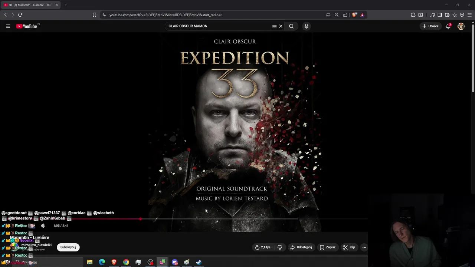Dislike the video
Screen dimensions: 475x267
click(x=280, y=247)
